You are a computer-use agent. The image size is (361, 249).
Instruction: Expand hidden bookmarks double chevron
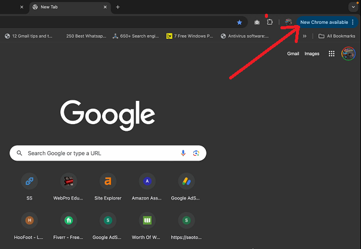pos(304,36)
